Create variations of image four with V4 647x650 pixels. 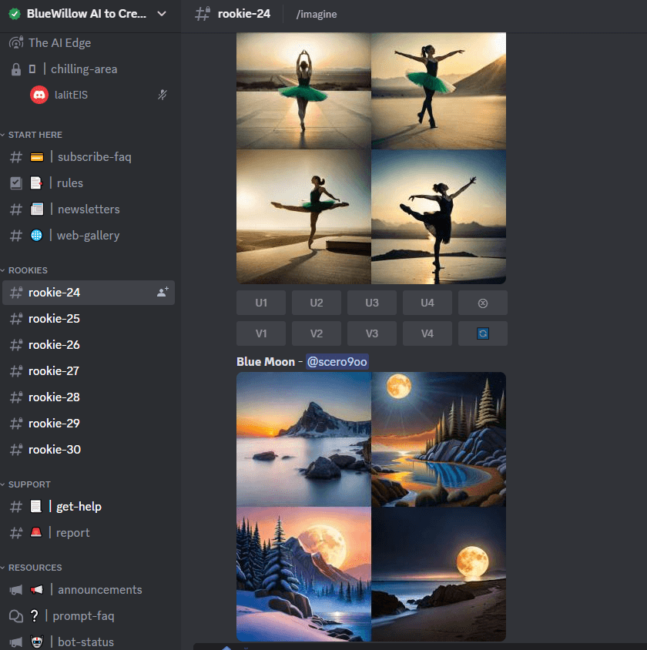click(427, 333)
